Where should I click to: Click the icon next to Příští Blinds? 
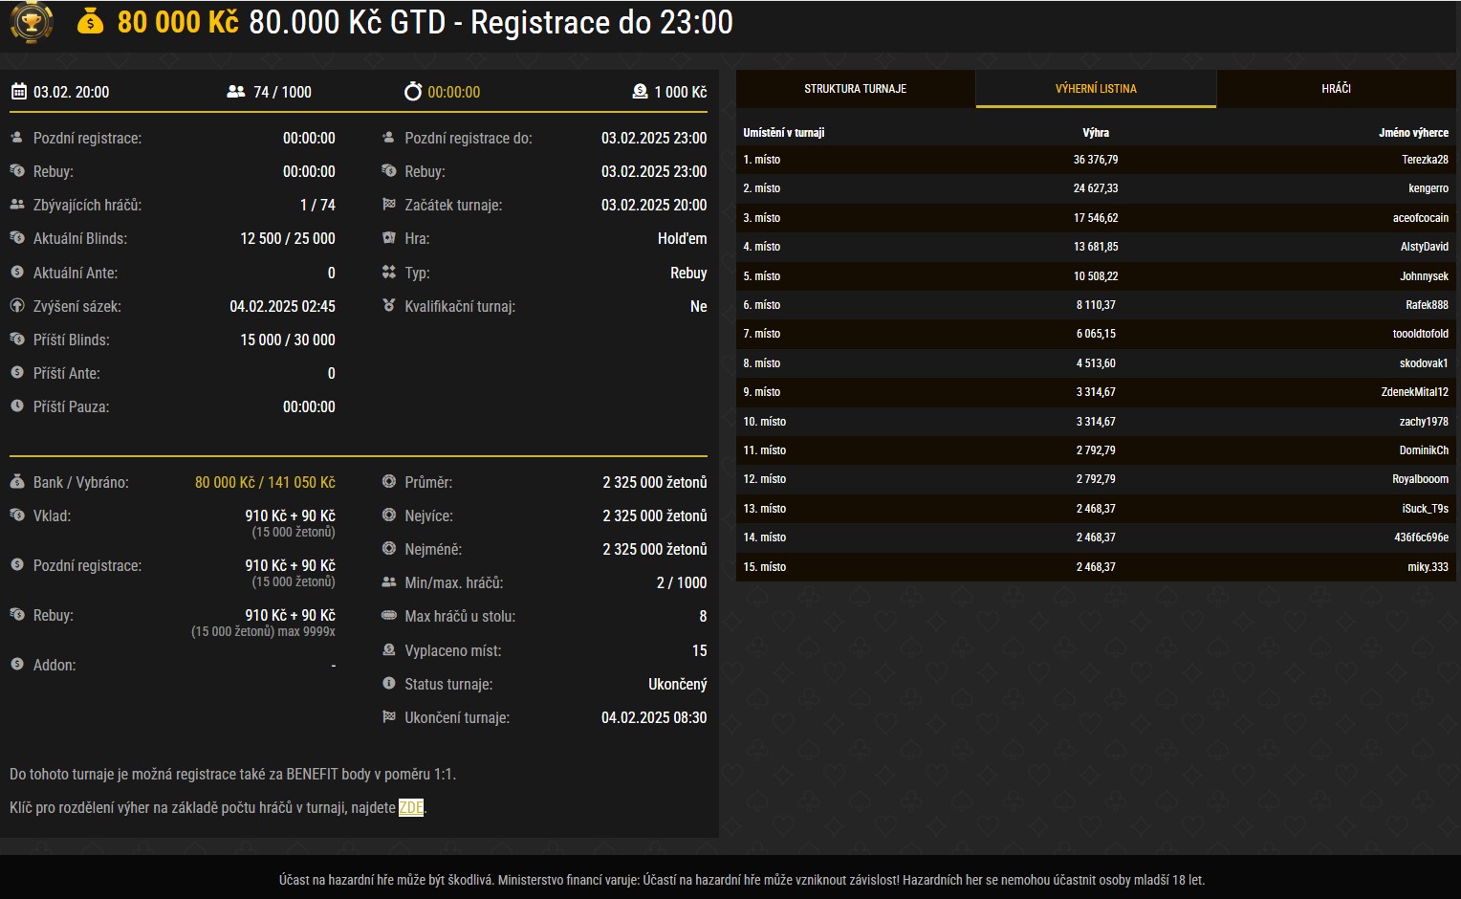click(17, 340)
